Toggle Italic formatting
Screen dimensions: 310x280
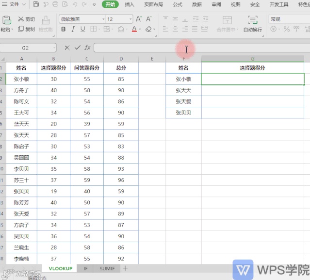click(x=73, y=29)
